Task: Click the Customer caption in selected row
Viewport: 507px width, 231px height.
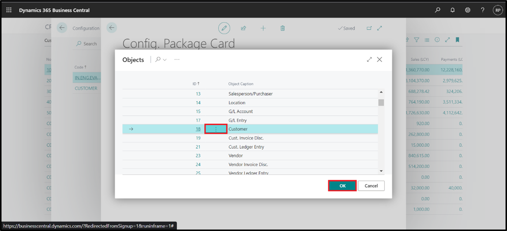Action: tap(238, 129)
